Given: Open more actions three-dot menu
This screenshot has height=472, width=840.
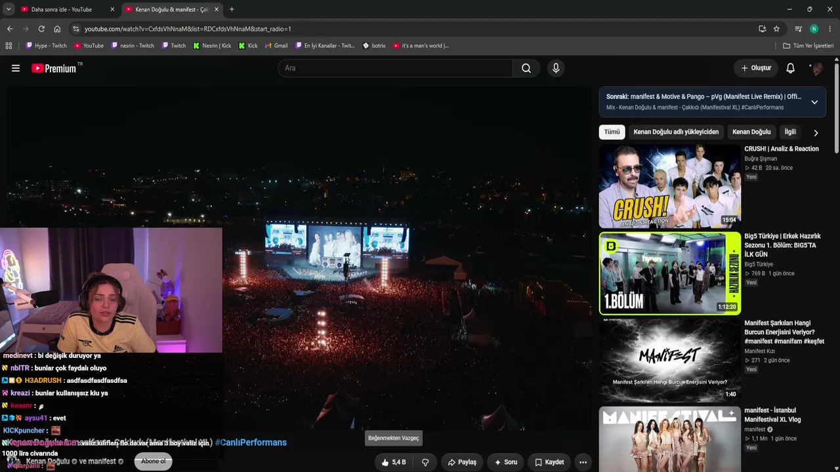Looking at the screenshot, I should [x=583, y=462].
